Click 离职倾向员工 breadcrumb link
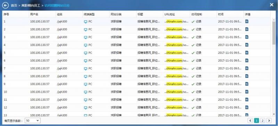This screenshot has width=278, height=126. point(31,6)
